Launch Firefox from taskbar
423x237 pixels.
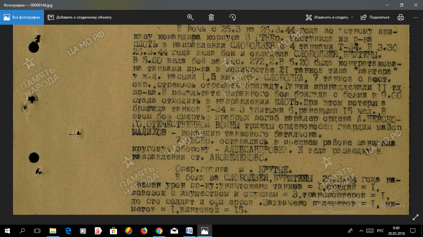144,231
